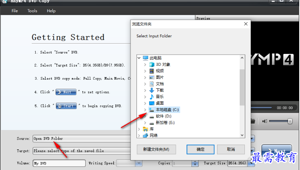Expand the 文档 folder node

(145, 84)
